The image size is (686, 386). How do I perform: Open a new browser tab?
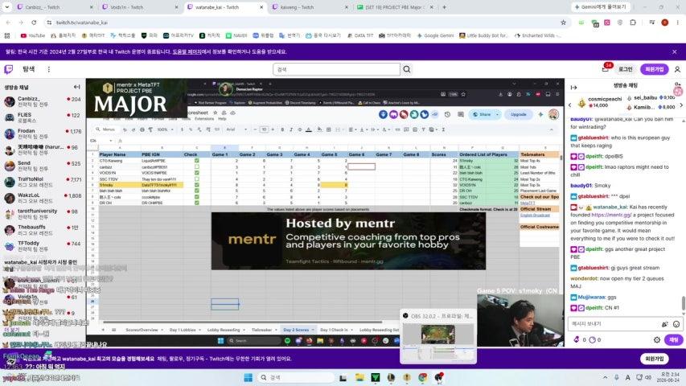[x=444, y=7]
